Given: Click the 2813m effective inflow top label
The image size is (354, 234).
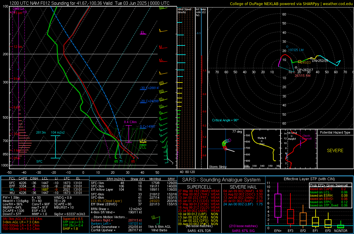Looking at the screenshot, I should tap(41, 132).
